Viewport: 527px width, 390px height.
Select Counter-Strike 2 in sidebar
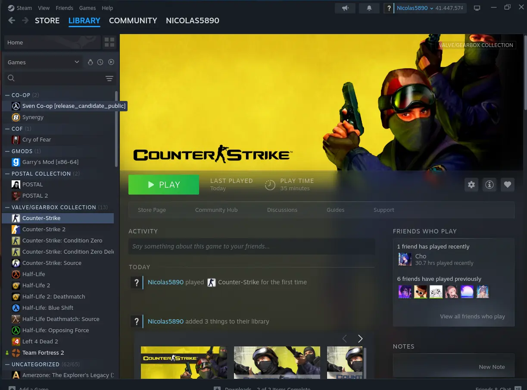tap(59, 229)
